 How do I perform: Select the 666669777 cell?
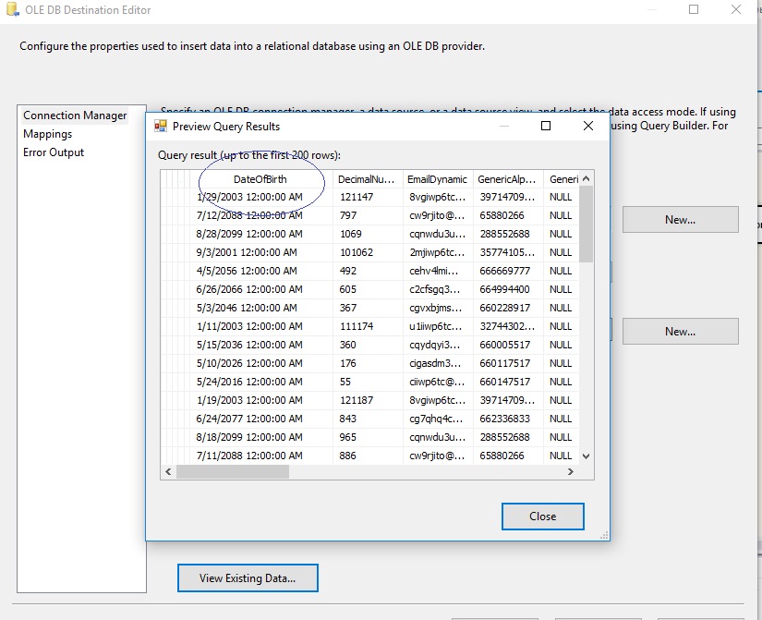pyautogui.click(x=508, y=271)
